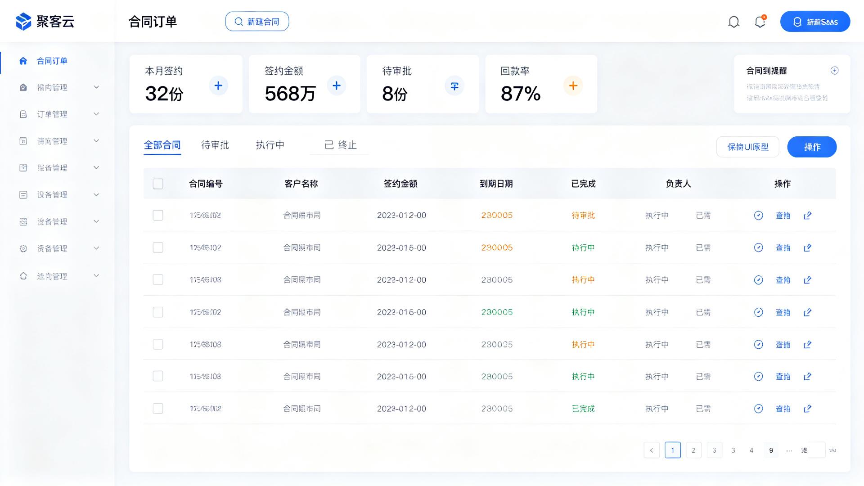Switch to the 待审批 tab

coord(215,145)
